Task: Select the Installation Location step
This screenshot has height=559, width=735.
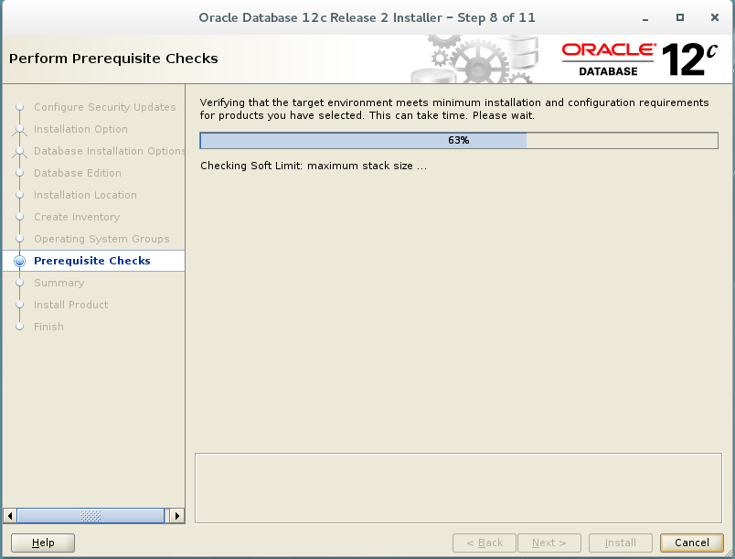Action: (85, 195)
